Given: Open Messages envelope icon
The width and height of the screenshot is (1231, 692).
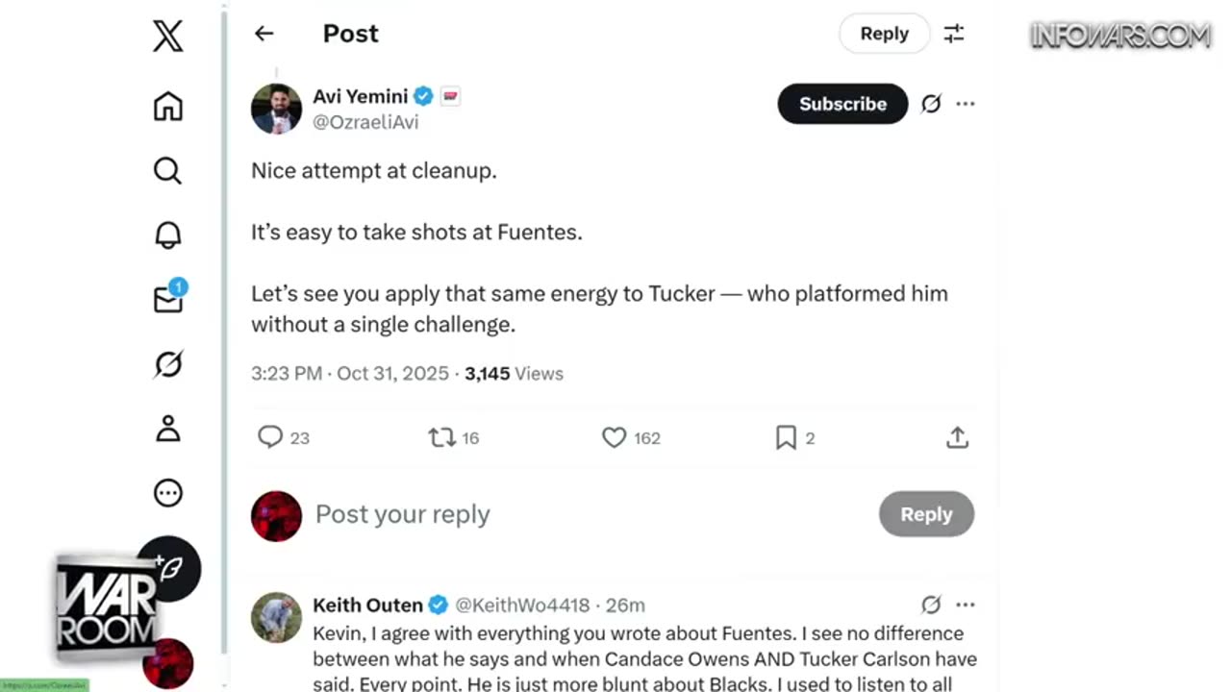Looking at the screenshot, I should pos(167,299).
